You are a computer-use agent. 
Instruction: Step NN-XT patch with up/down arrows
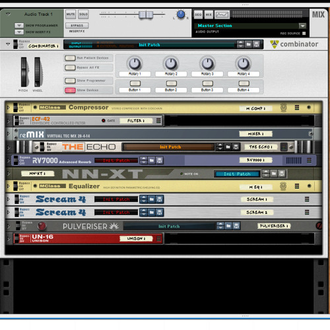(x=265, y=174)
